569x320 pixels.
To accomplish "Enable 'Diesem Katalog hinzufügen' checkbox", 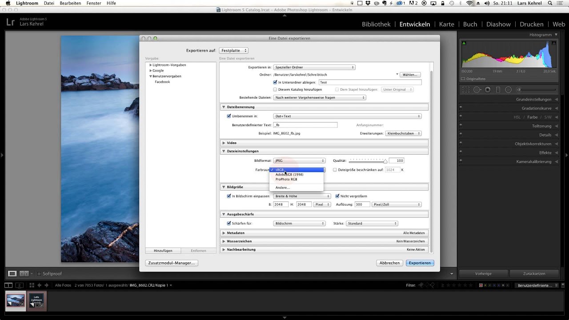I will click(x=275, y=89).
